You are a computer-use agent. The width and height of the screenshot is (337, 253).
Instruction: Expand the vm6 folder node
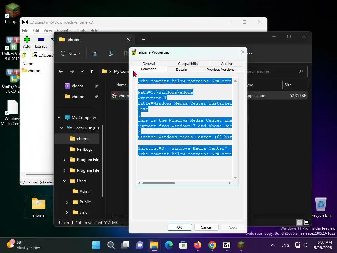tap(67, 212)
